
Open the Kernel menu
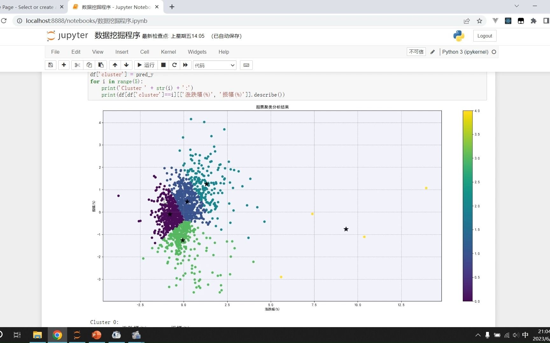(168, 52)
